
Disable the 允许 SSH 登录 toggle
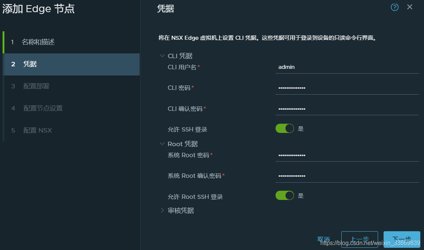pos(284,128)
